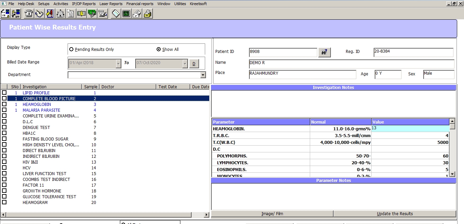Click the log-in (IN) toolbar icon
464x224 pixels.
5,14
